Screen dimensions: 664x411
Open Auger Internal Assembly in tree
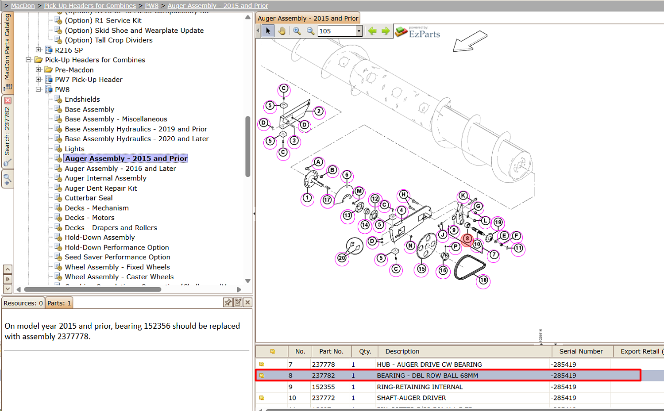(x=105, y=178)
